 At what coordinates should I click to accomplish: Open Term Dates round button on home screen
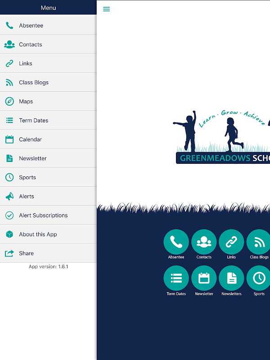pos(176,278)
